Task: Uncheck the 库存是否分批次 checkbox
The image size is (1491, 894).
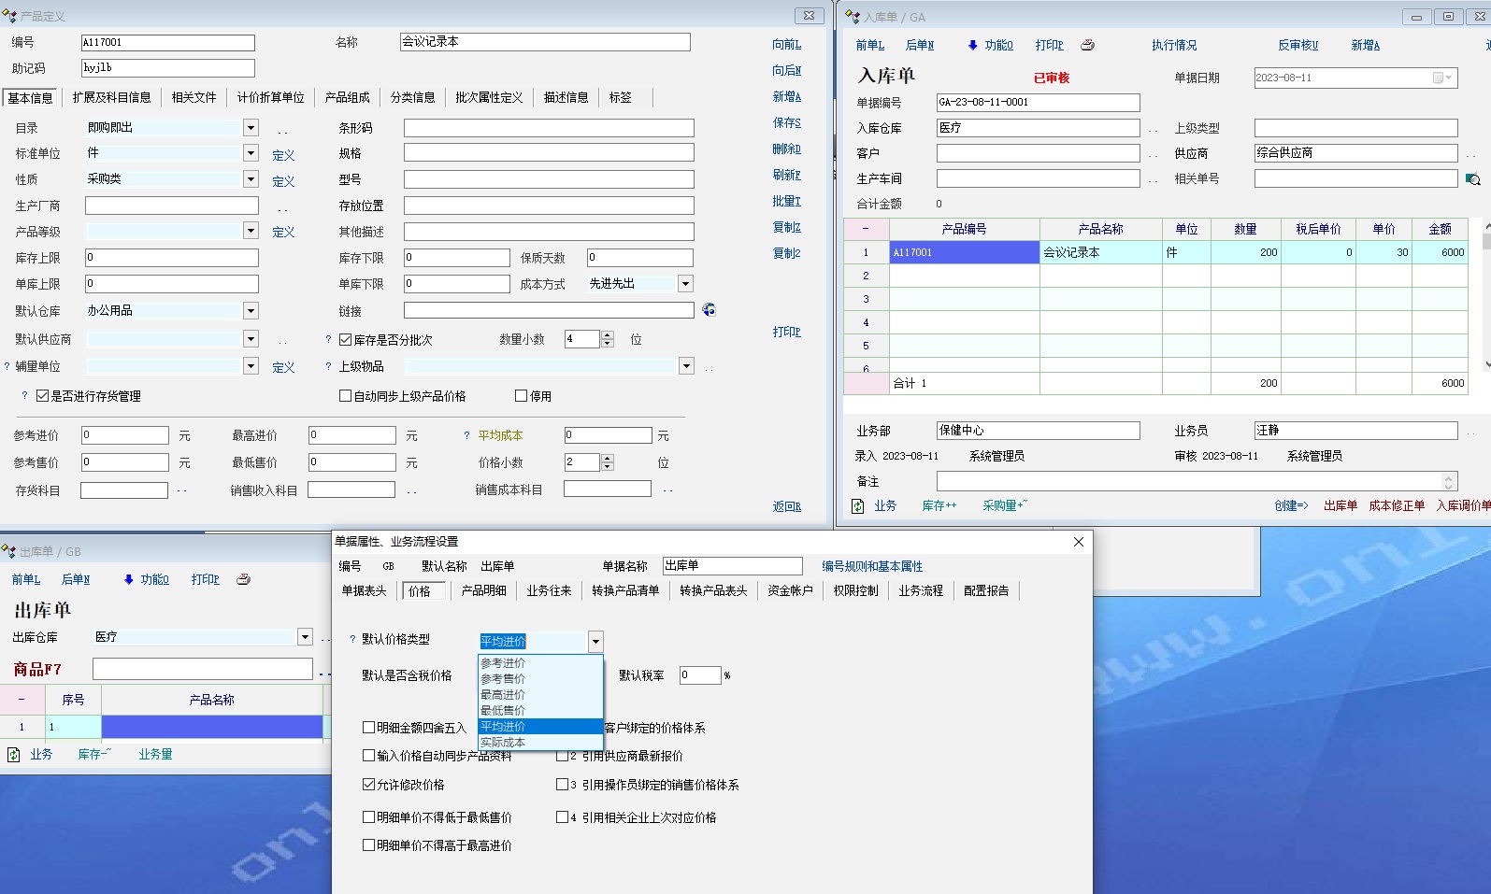Action: click(345, 340)
